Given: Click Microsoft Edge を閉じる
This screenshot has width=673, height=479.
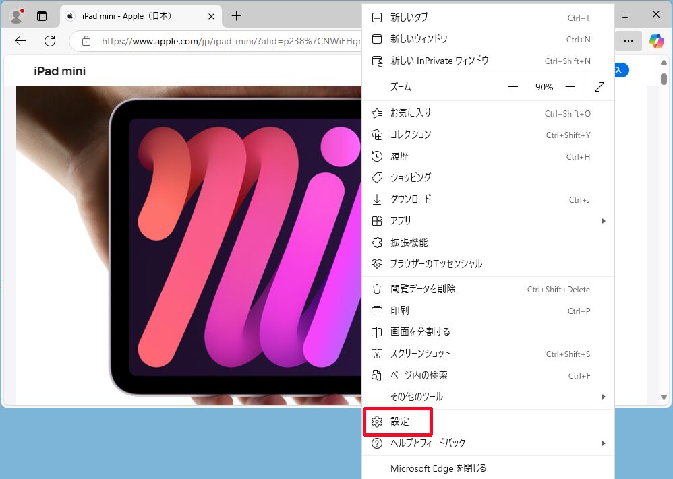Looking at the screenshot, I should point(438,468).
